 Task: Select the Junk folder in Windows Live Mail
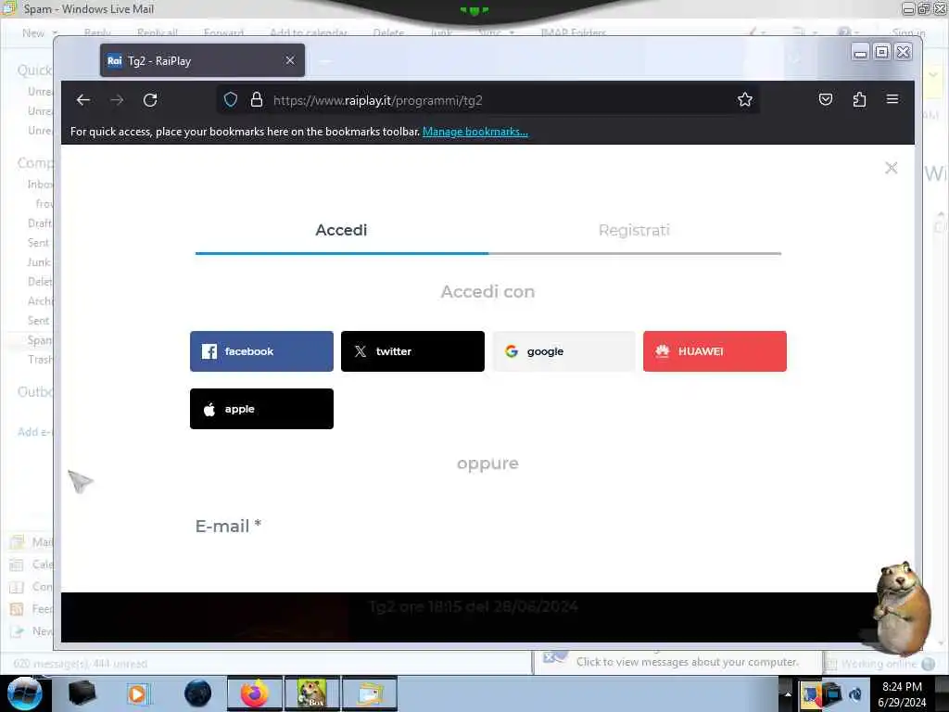click(x=38, y=262)
